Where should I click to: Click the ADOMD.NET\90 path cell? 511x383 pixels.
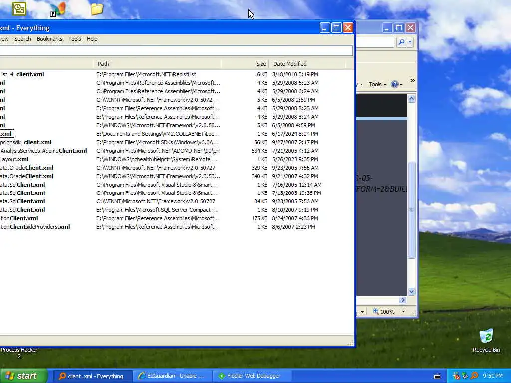click(x=158, y=151)
